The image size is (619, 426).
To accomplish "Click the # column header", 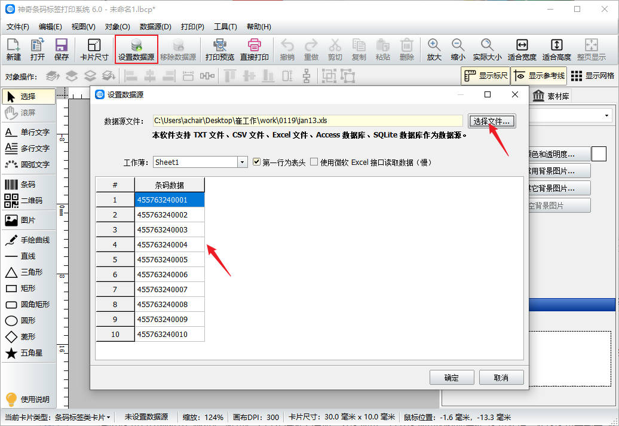I will coord(115,185).
